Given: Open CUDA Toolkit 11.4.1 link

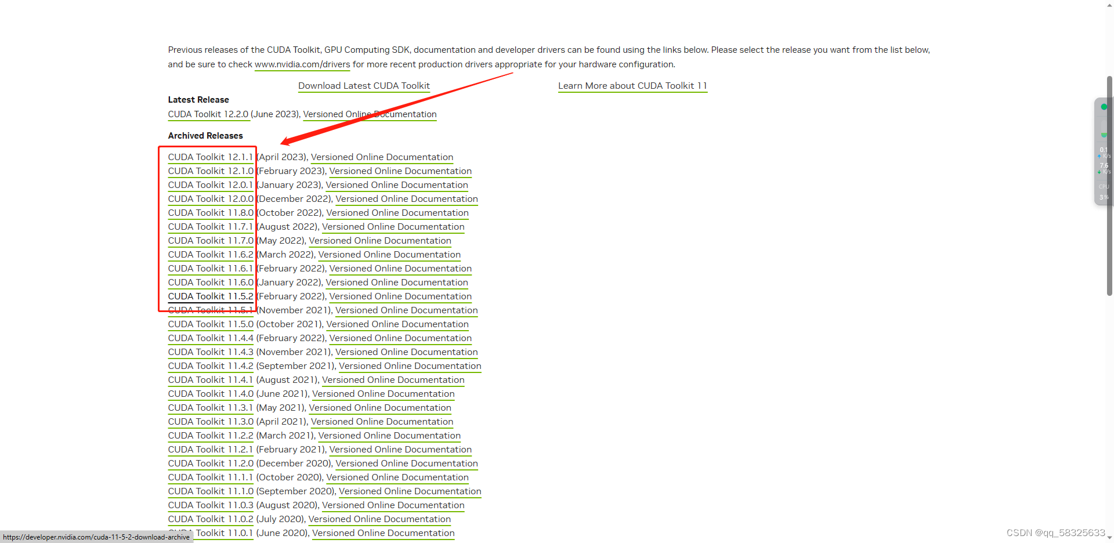Looking at the screenshot, I should tap(211, 380).
